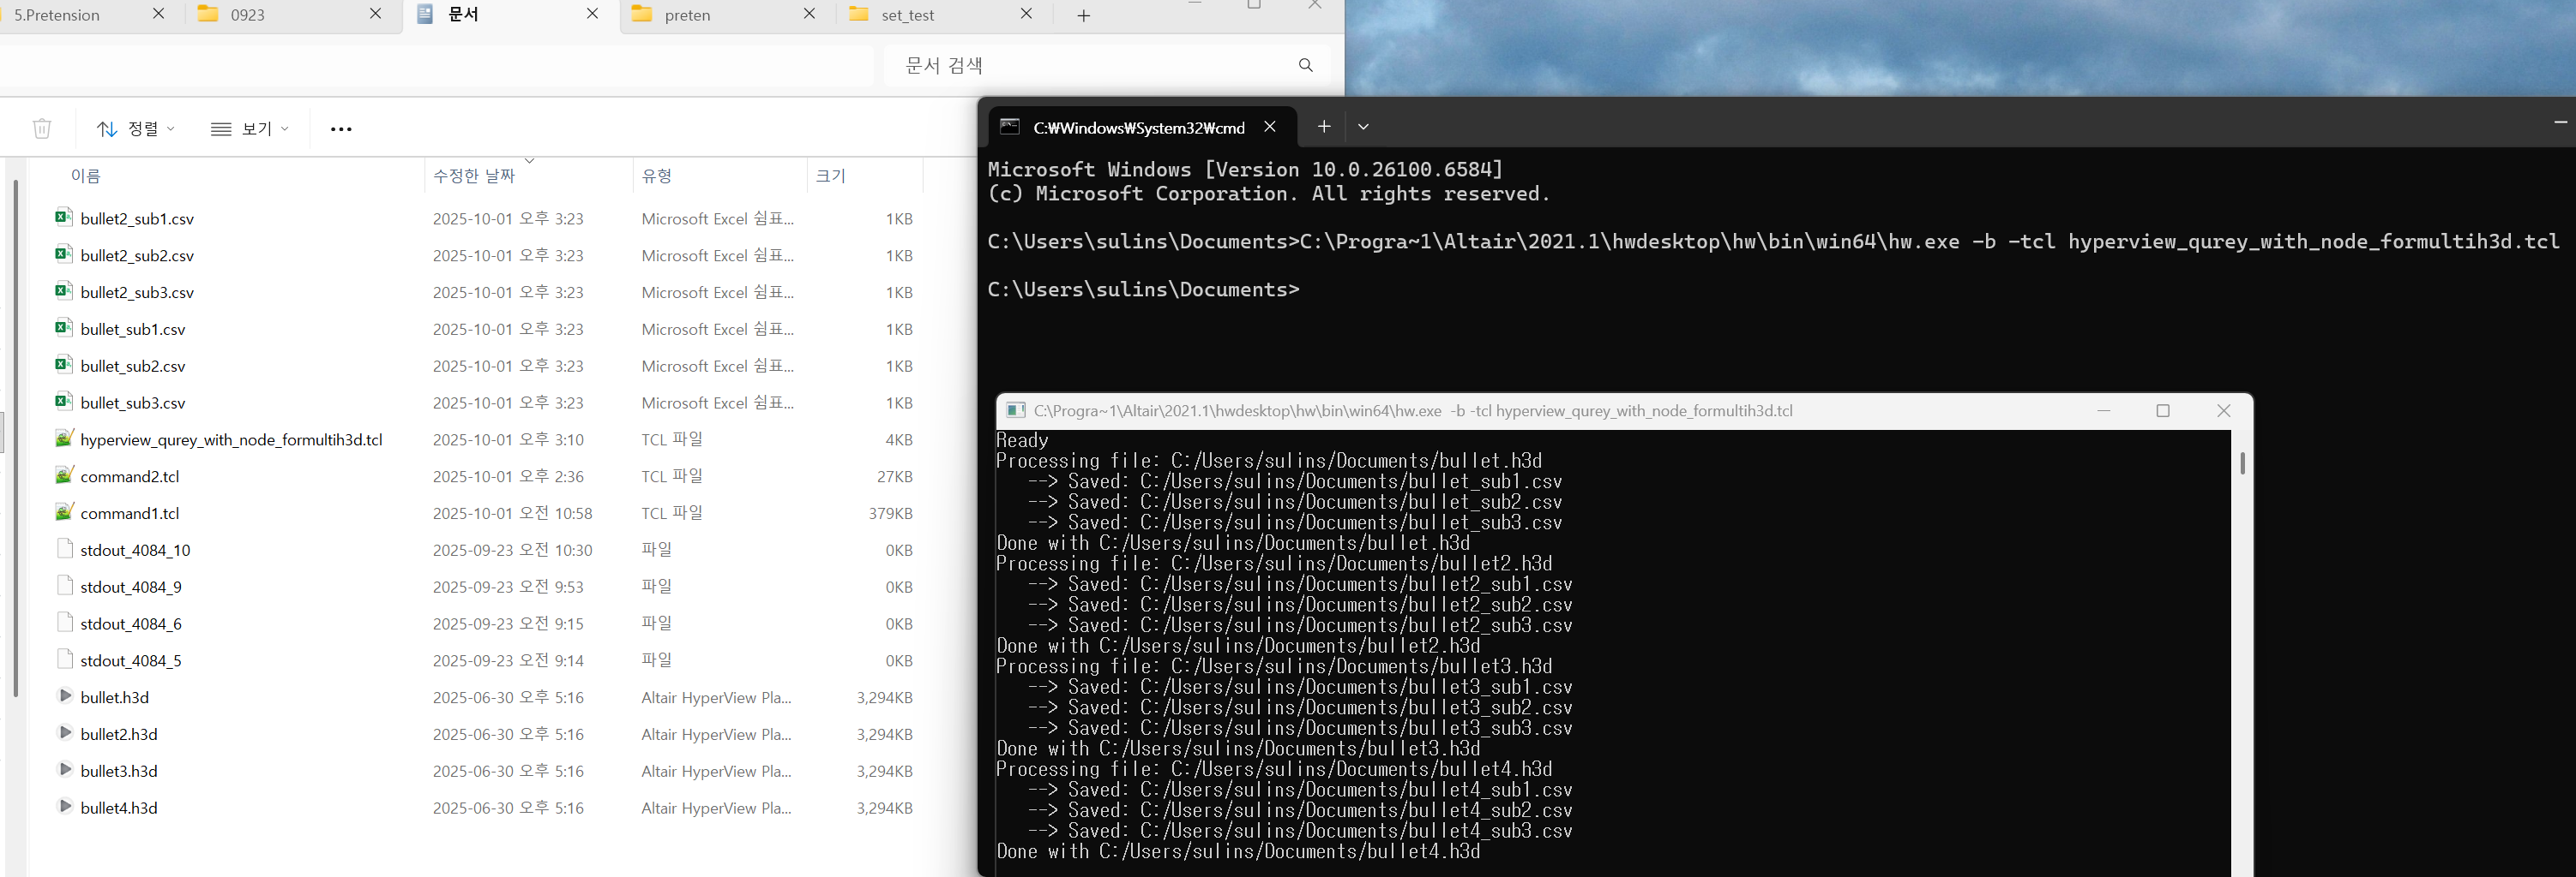
Task: Click the TCL icon beside command1.tcl
Action: (x=64, y=512)
